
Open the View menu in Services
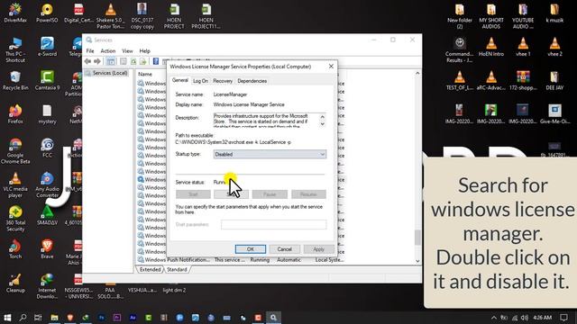tap(127, 51)
